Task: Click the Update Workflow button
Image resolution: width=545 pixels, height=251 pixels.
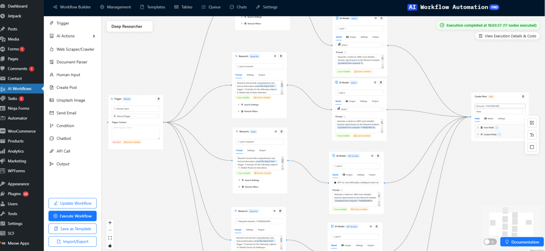Action: (72, 203)
